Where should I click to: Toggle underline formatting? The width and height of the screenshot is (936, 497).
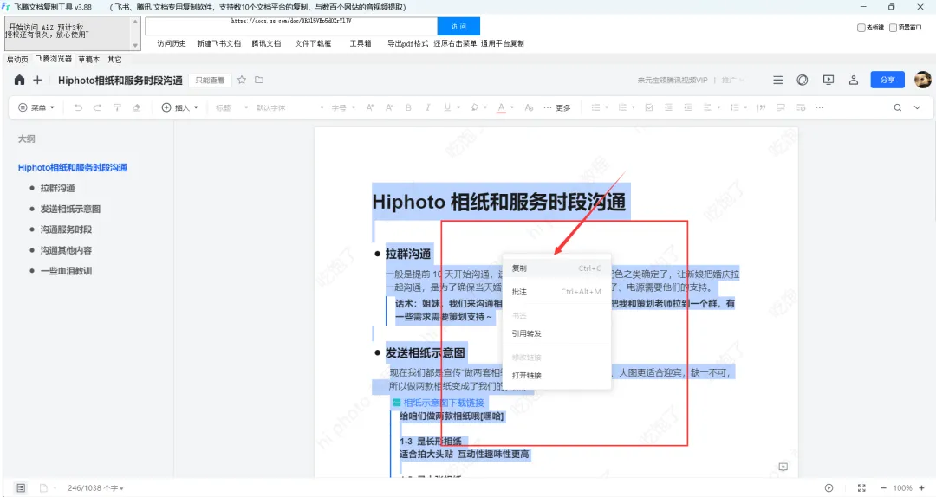[x=447, y=107]
